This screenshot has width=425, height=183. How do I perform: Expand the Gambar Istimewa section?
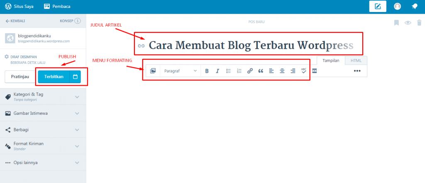(43, 113)
